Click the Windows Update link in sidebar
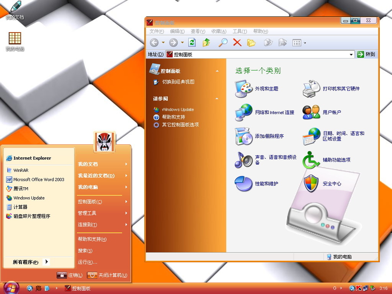This screenshot has height=294, width=392. click(x=178, y=109)
